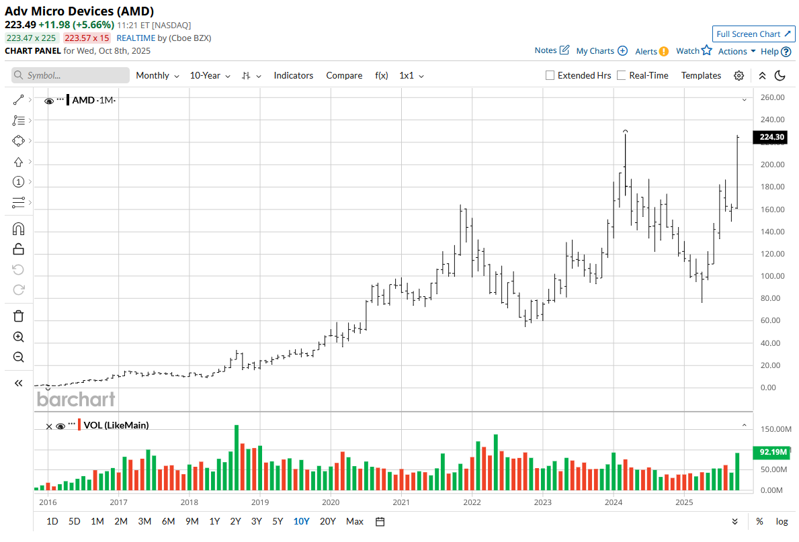Image resolution: width=799 pixels, height=542 pixels.
Task: Select the 6M time range
Action: 168,522
